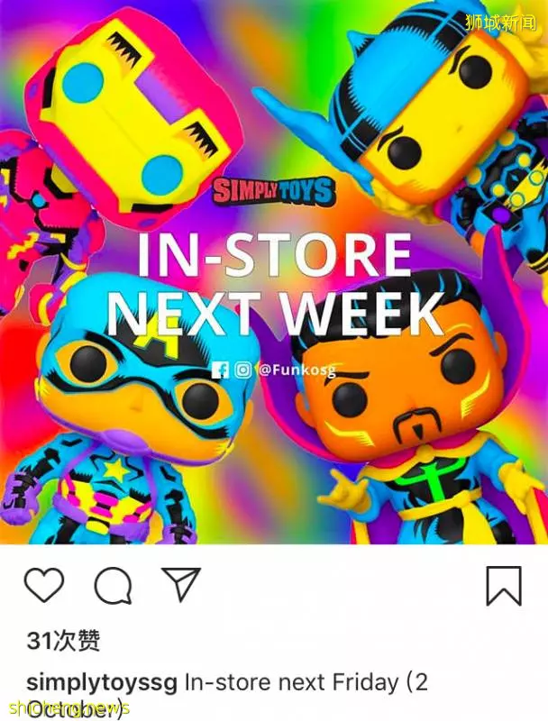Save post with the bookmark icon

[x=504, y=586]
